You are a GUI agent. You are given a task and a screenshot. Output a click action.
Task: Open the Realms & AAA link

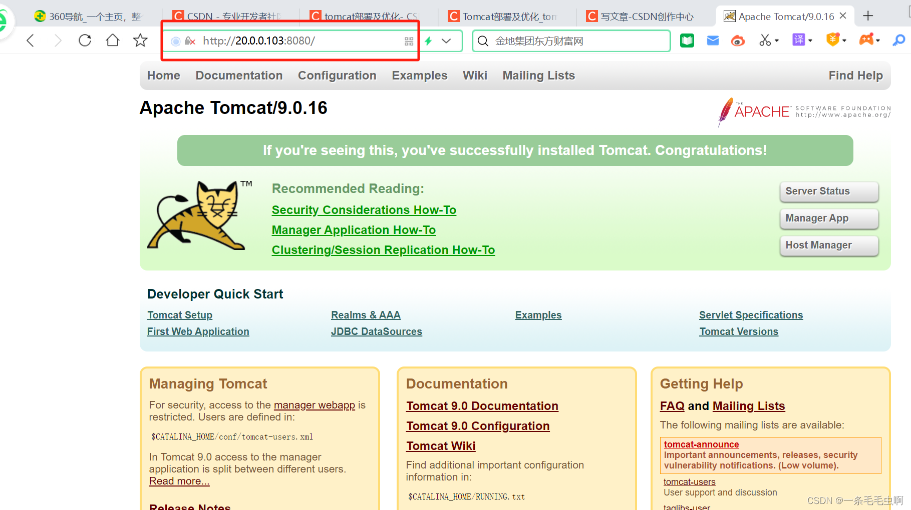[366, 315]
